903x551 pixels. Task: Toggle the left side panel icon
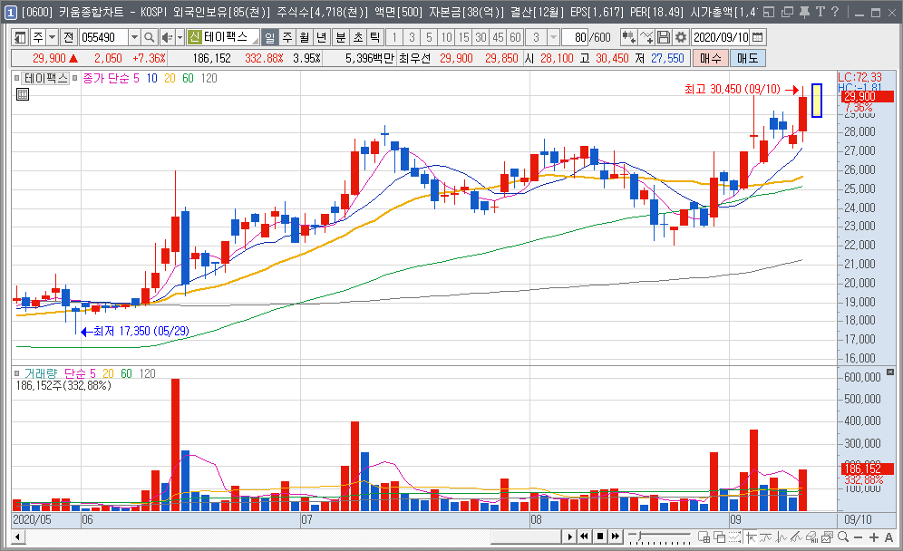tap(20, 37)
